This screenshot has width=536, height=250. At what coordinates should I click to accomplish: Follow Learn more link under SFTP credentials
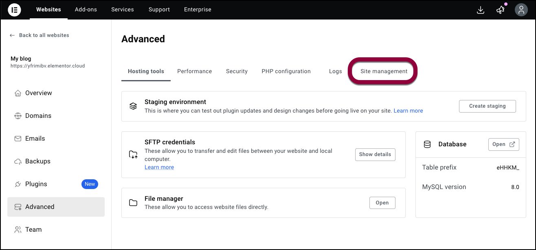(159, 167)
